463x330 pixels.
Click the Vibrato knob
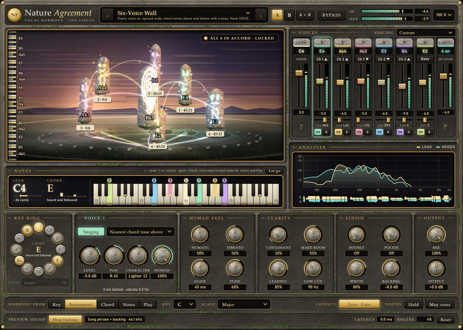(235, 234)
